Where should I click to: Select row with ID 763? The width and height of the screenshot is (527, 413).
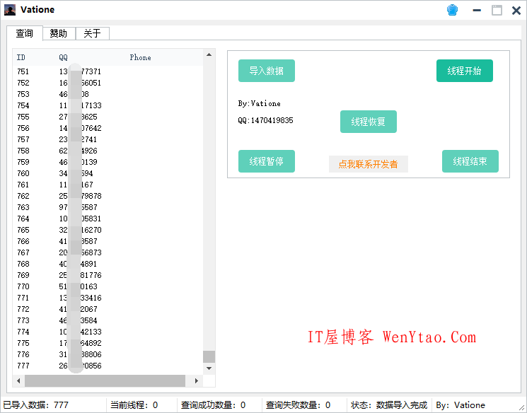coord(108,207)
